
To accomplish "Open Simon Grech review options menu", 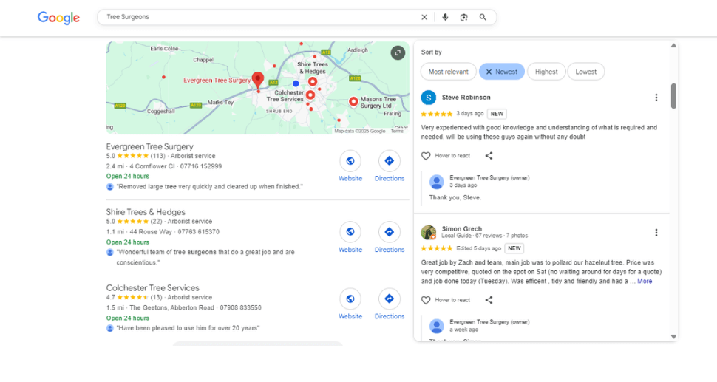I will coord(656,233).
